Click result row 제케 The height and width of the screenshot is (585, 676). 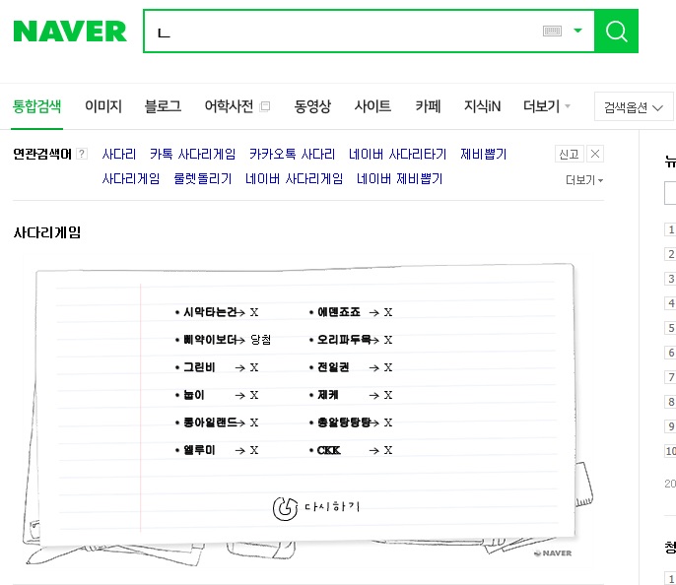351,395
